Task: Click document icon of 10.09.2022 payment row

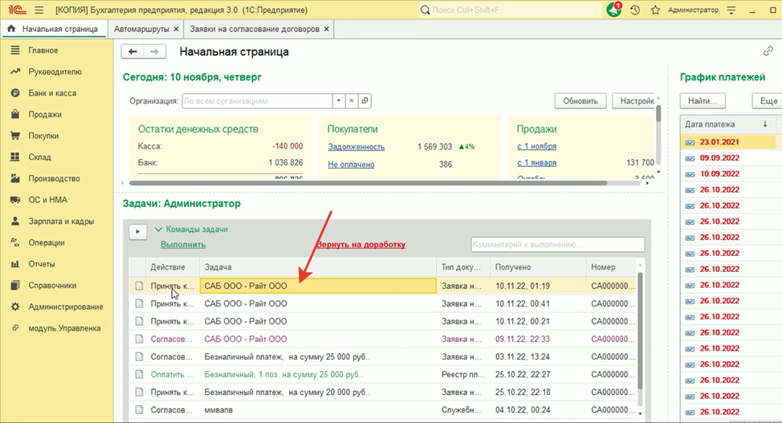Action: tap(690, 175)
